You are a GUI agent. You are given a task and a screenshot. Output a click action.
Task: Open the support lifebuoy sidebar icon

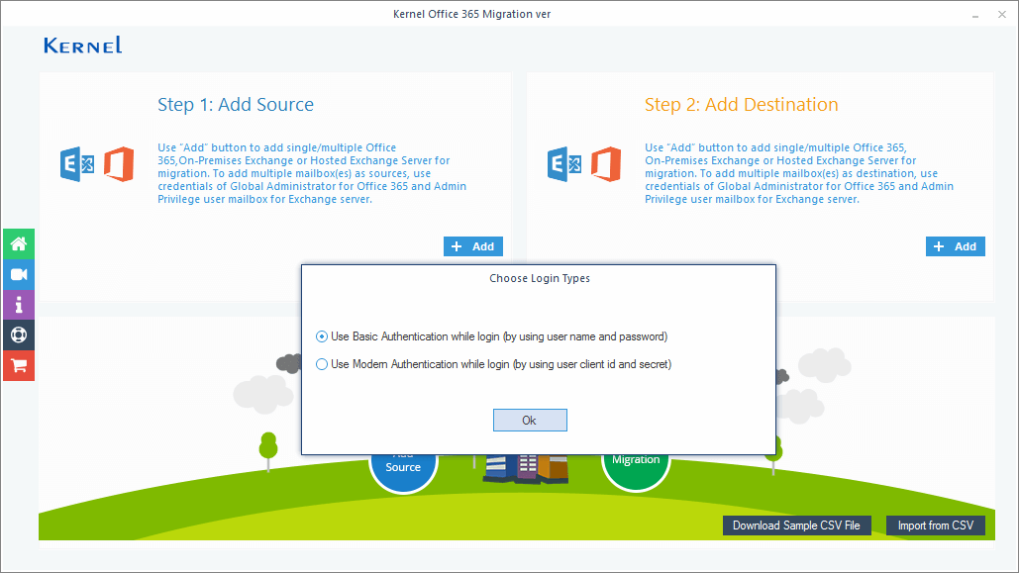[19, 335]
